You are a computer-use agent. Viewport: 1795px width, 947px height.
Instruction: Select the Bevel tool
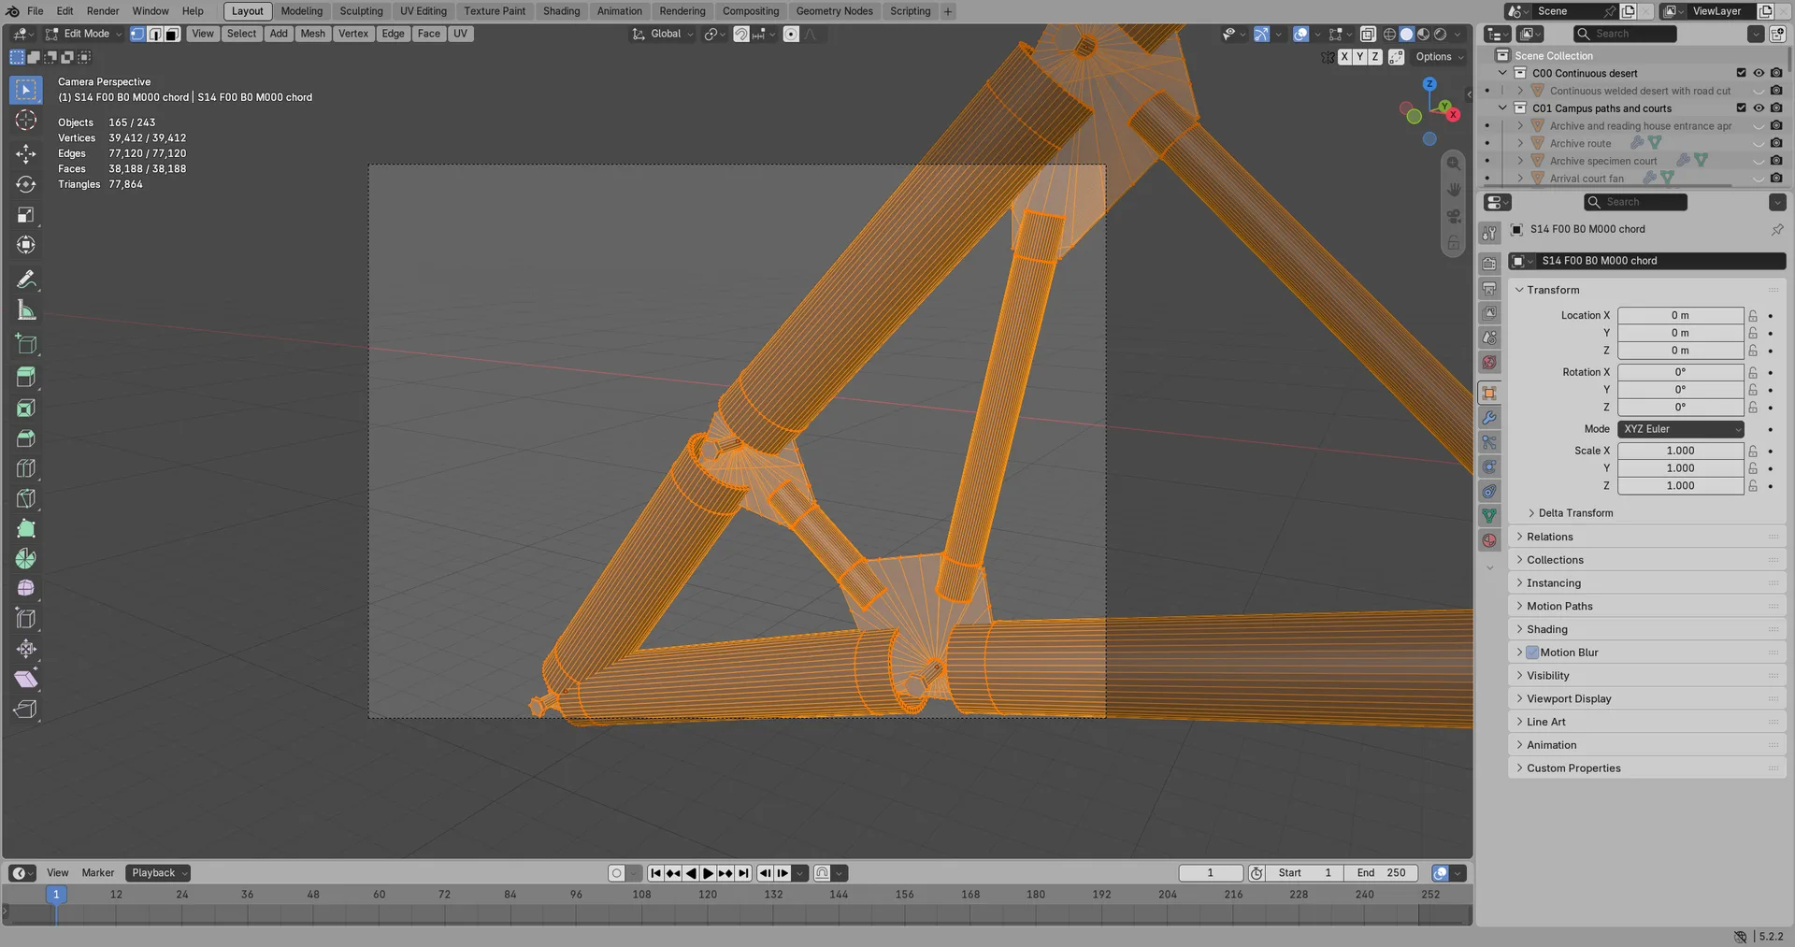point(26,438)
